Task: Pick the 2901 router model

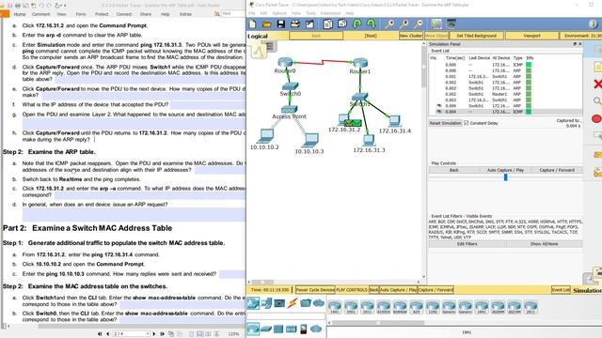Action: 351,307
